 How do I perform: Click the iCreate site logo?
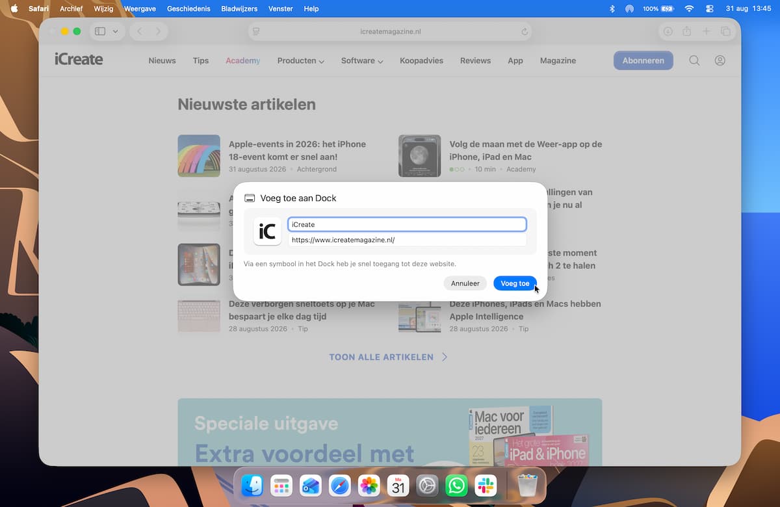[79, 60]
